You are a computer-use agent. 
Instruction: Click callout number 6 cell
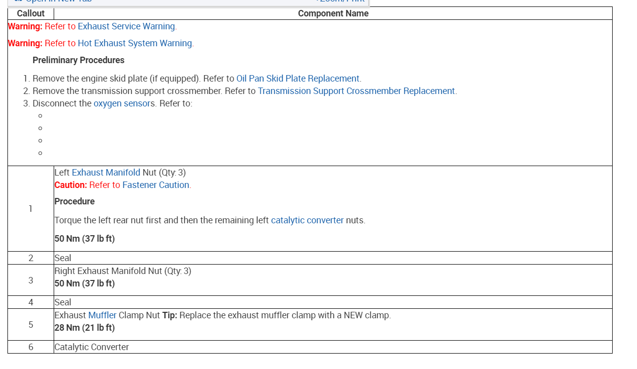[x=31, y=347]
